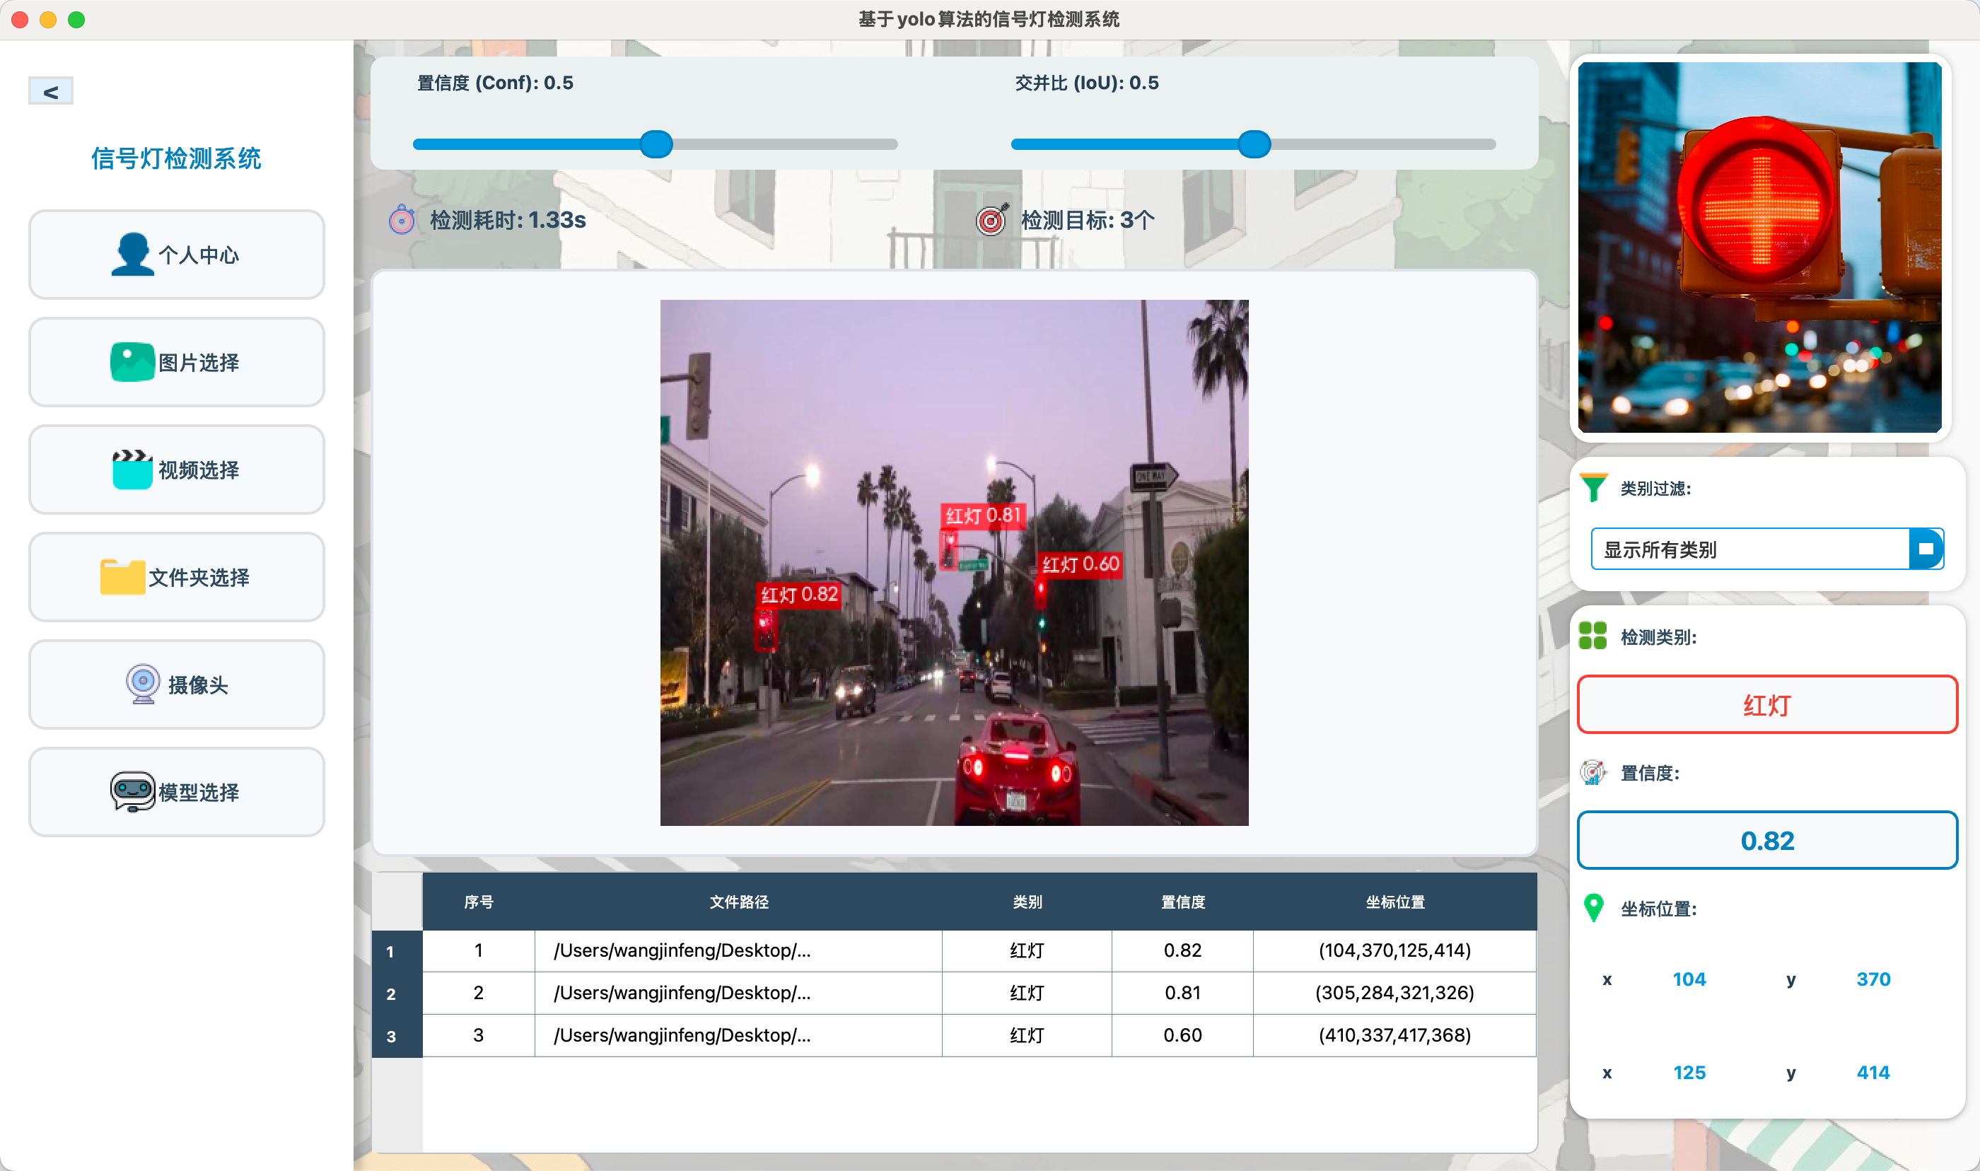The image size is (1980, 1171).
Task: Click the yellow folder icon for 文件夹选择
Action: click(x=122, y=577)
